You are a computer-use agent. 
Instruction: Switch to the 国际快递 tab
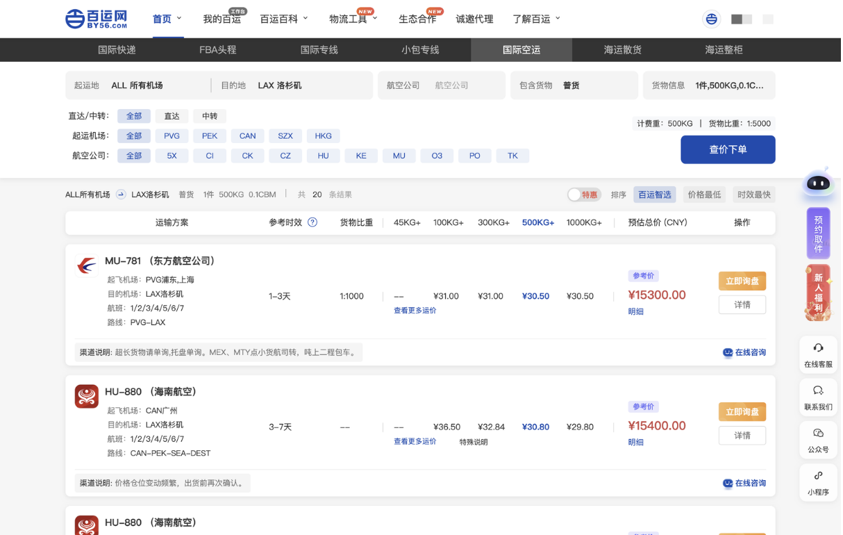[117, 50]
